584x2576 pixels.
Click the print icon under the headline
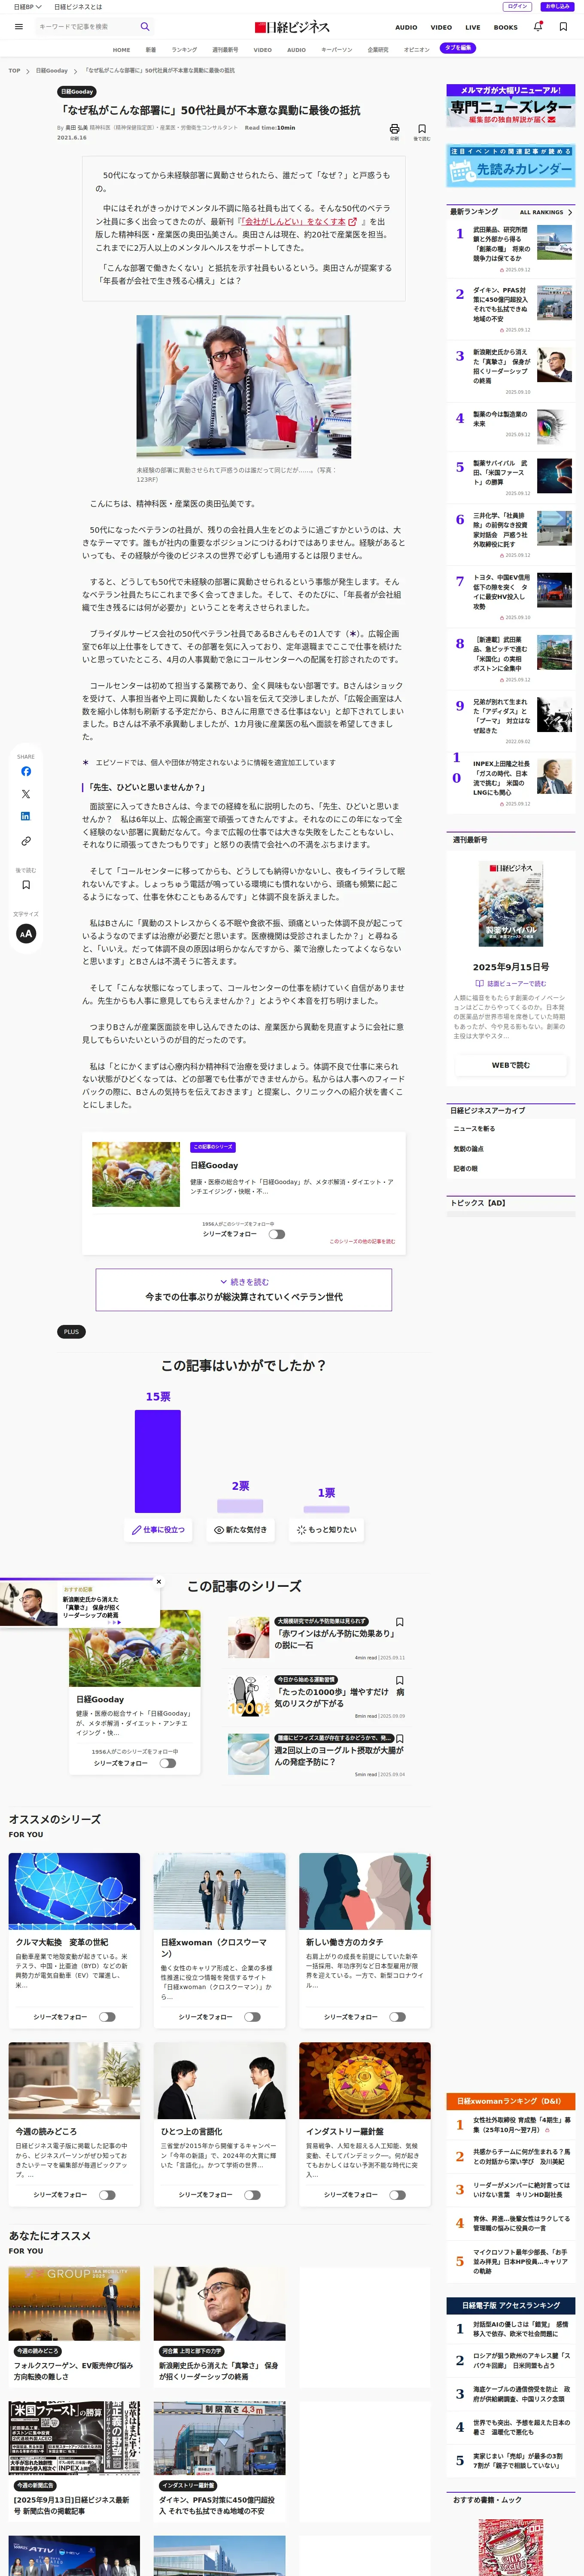394,129
